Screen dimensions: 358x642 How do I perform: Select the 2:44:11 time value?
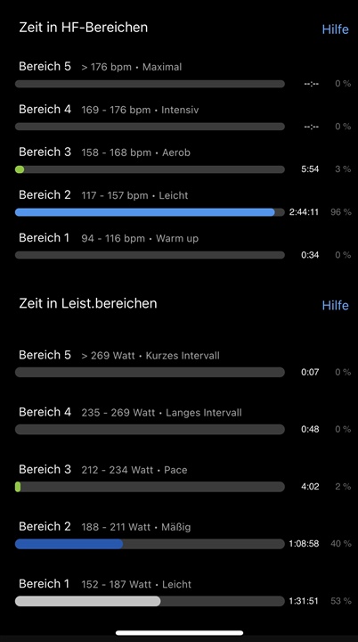coord(304,212)
